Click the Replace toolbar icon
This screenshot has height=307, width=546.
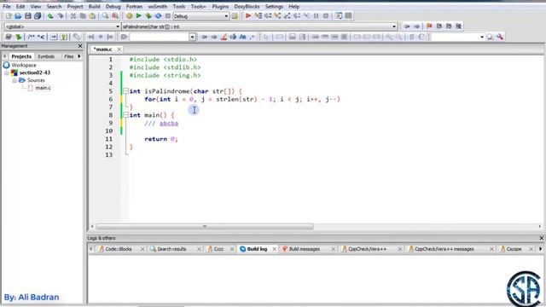pyautogui.click(x=115, y=16)
